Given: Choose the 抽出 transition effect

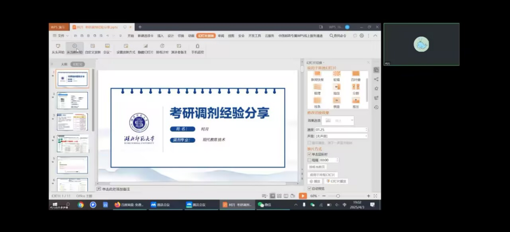Looking at the screenshot, I should point(336,88).
